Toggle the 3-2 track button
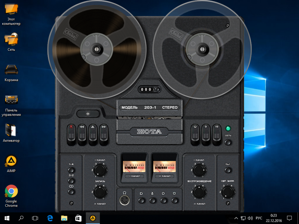Viewport: 299px width, 224px height. 71,181
